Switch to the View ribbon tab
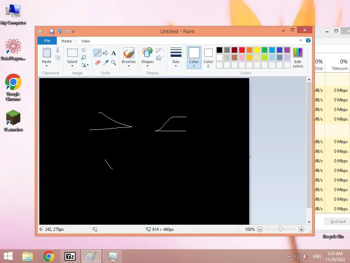This screenshot has width=350, height=263. click(x=85, y=41)
